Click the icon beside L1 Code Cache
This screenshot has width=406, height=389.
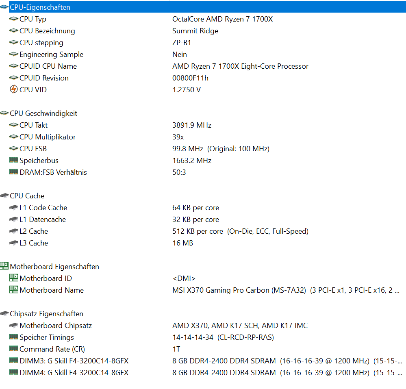point(13,207)
